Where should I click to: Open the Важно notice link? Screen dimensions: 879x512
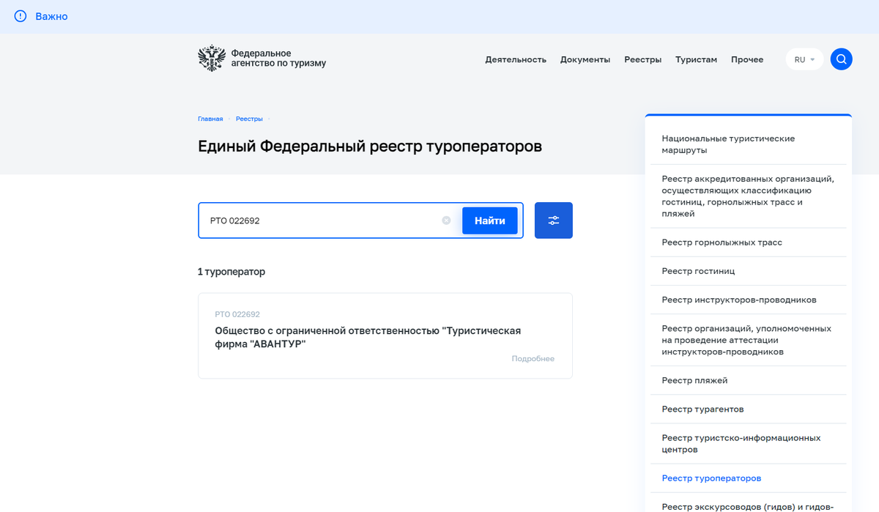(x=51, y=16)
